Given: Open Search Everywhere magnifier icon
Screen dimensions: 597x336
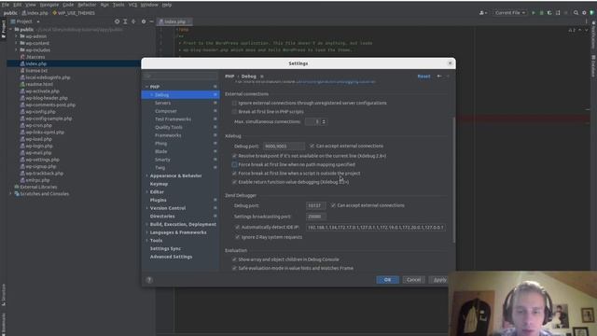Looking at the screenshot, I should pos(576,12).
